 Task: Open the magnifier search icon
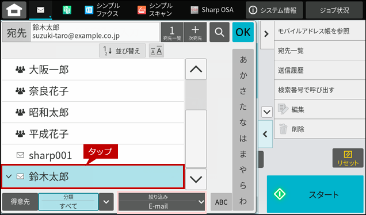click(x=219, y=32)
